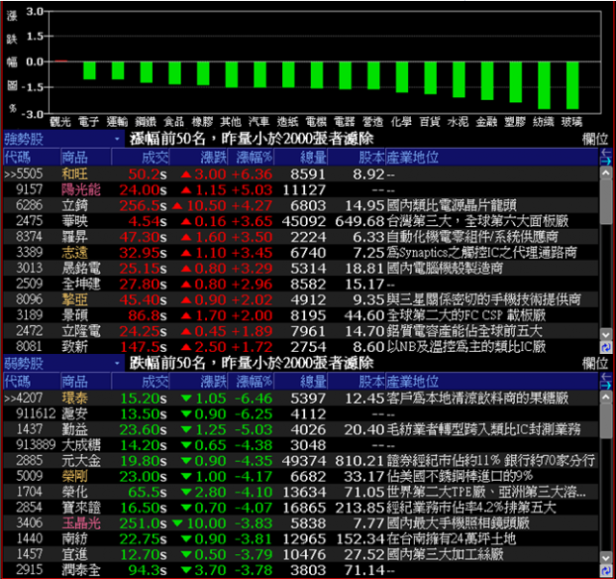Sort 強勢股 table by 成交 column header

click(141, 158)
